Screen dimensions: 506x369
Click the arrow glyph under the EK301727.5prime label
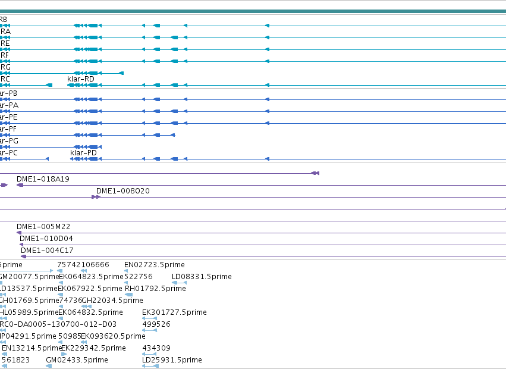point(149,318)
